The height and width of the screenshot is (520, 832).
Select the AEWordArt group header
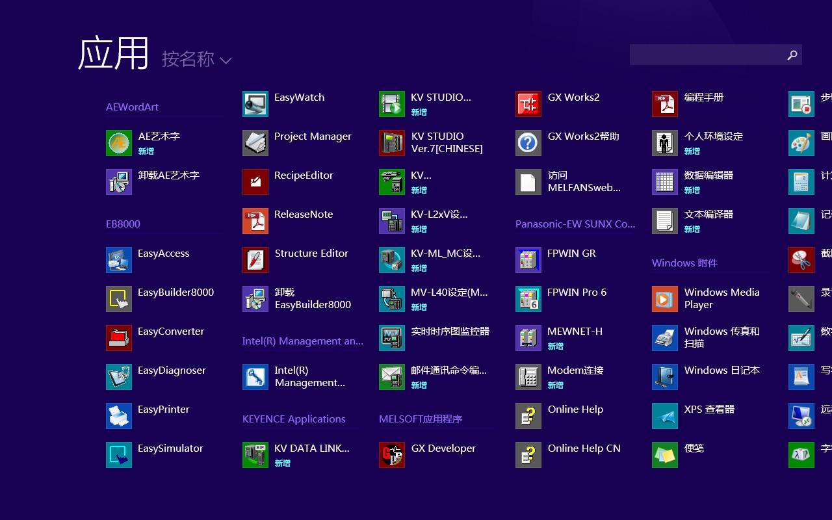132,107
